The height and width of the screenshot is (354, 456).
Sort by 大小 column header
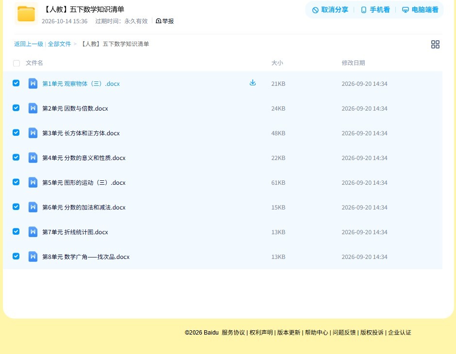pos(277,63)
